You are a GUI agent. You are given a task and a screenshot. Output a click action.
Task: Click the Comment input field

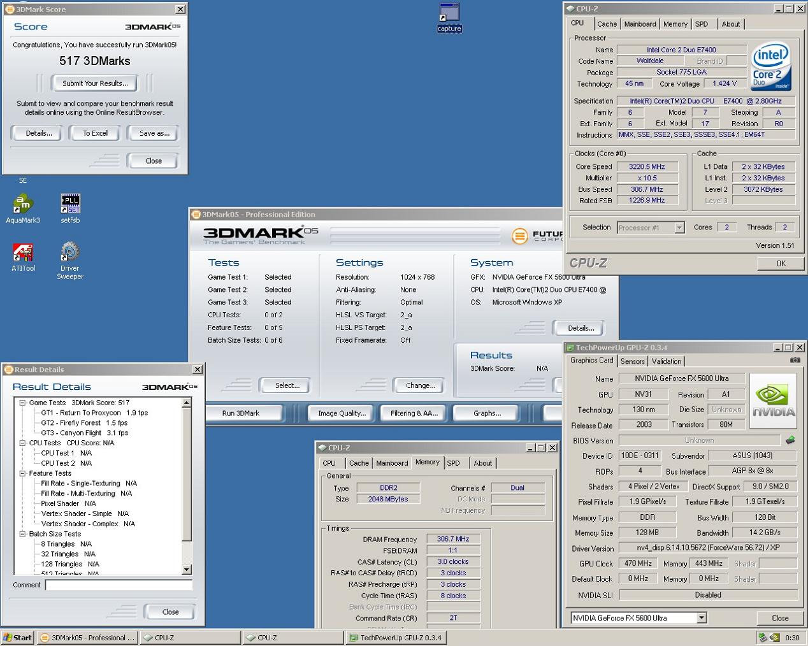point(119,585)
